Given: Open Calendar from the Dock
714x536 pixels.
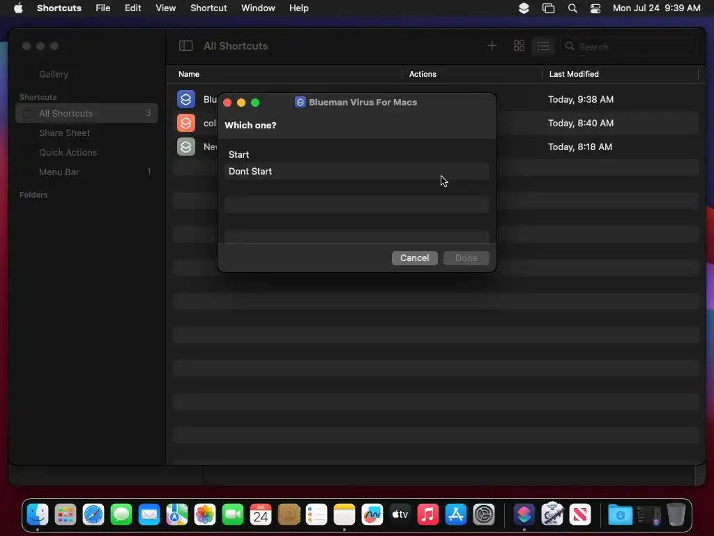Looking at the screenshot, I should tap(261, 515).
